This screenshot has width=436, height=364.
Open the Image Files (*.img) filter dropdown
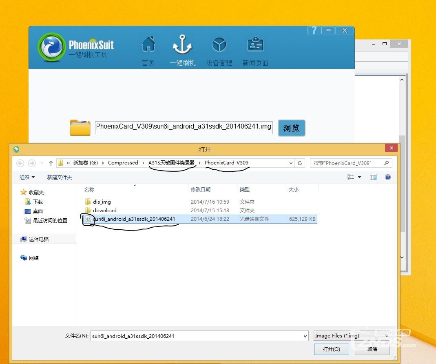click(x=352, y=336)
